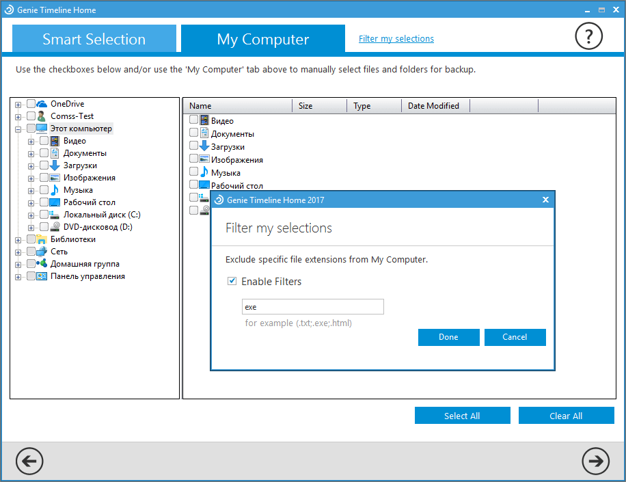Expand the Музыка tree node
This screenshot has height=482, width=626.
[31, 191]
